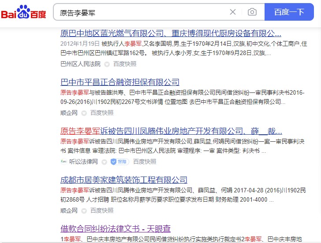Open the 原告李晏军诉被告四川凤腾伟业 result title
The image size is (321, 243).
(x=171, y=131)
